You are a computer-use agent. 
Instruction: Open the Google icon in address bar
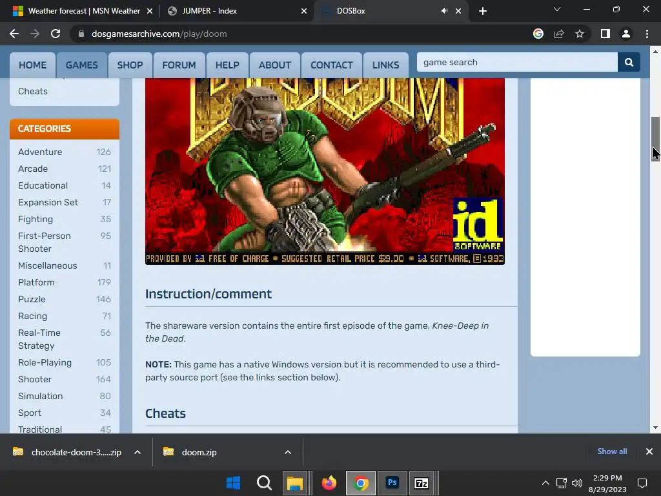click(538, 34)
